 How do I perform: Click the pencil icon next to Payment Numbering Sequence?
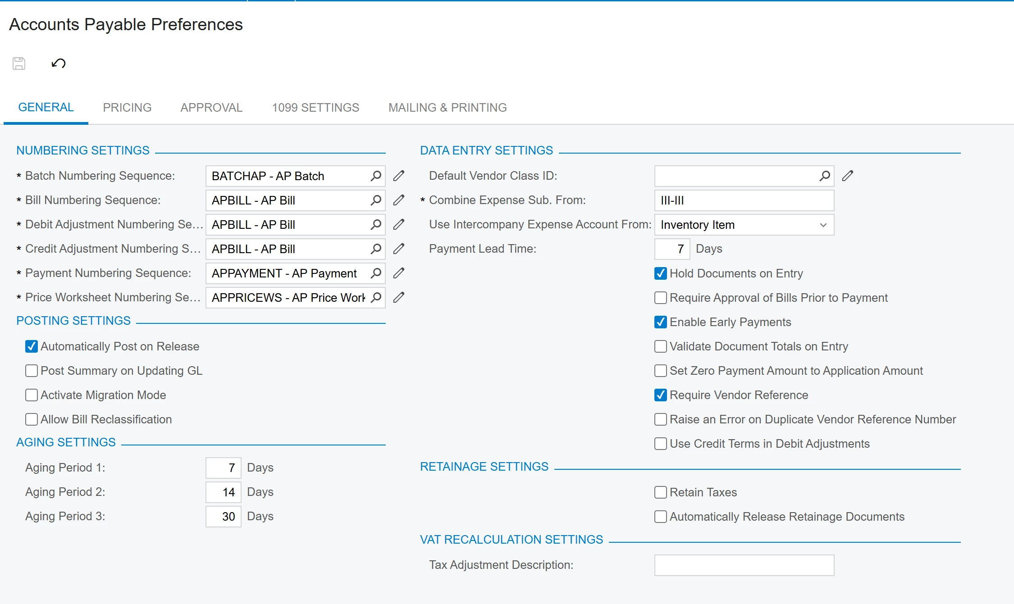click(x=399, y=273)
